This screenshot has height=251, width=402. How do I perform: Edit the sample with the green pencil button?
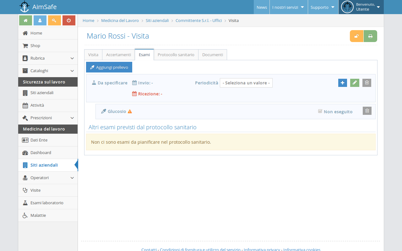[x=355, y=83]
